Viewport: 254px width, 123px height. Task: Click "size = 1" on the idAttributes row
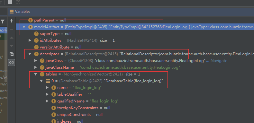tap(107, 40)
